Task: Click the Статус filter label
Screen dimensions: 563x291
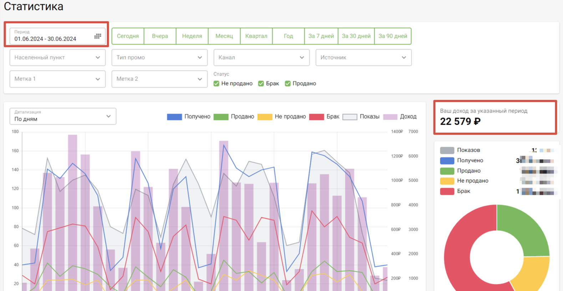Action: coord(221,74)
